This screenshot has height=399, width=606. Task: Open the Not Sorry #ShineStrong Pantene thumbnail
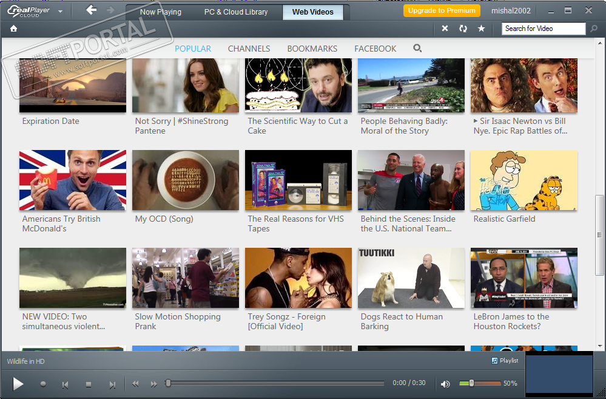[x=186, y=86]
